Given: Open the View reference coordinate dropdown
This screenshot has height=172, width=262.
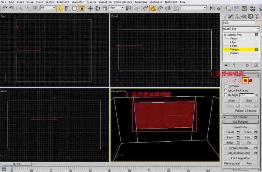Looking at the screenshot, I should (116, 7).
